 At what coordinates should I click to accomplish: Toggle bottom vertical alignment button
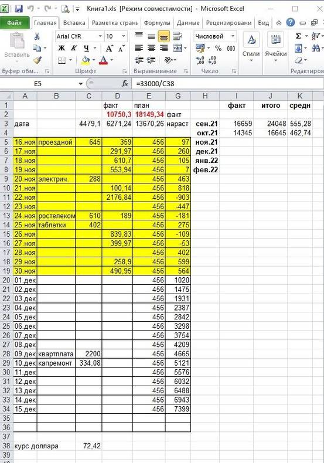[164, 36]
